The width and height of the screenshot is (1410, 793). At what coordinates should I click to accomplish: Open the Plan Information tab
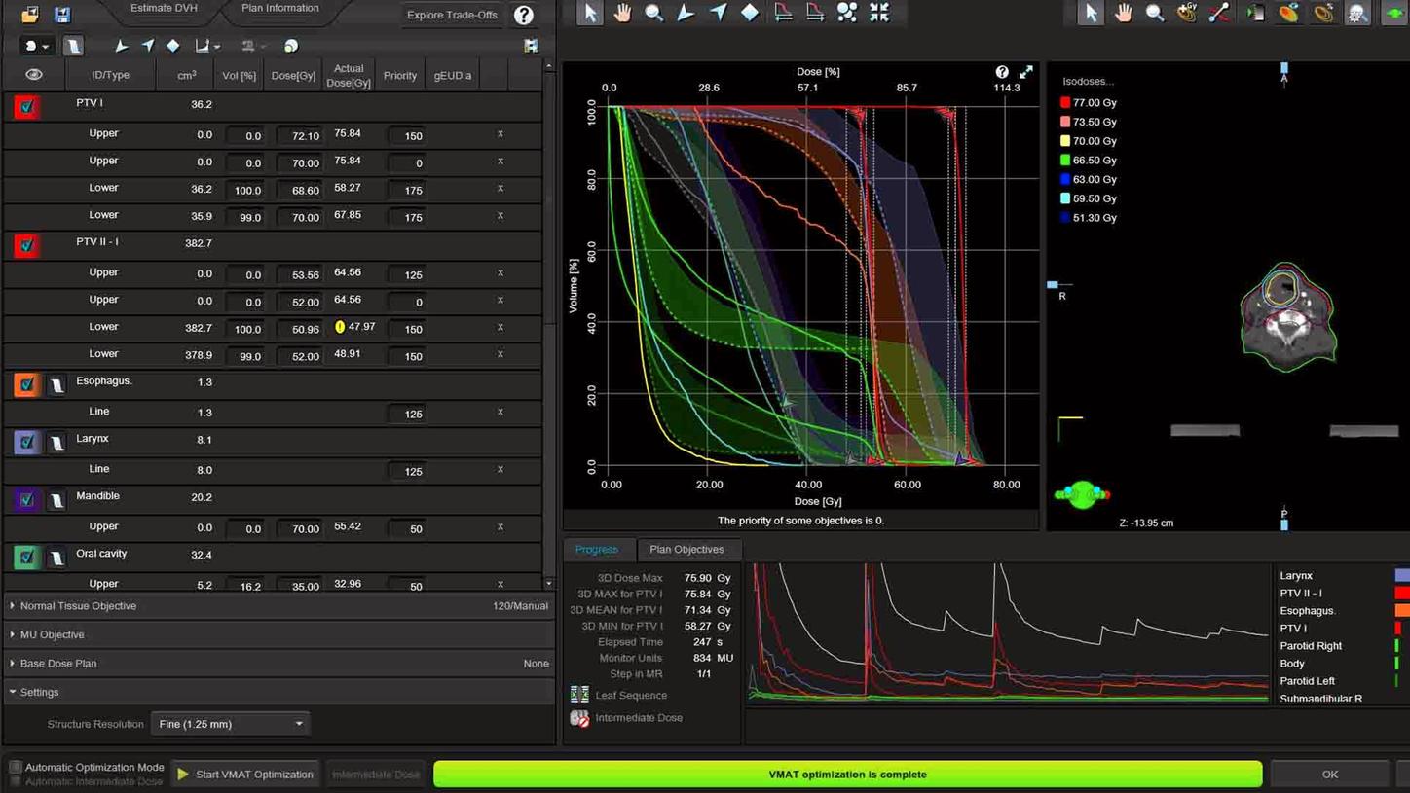point(279,9)
